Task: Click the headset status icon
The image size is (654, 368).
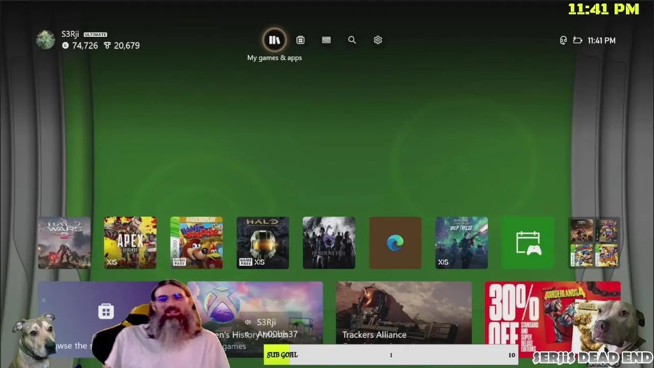Action: (x=563, y=40)
